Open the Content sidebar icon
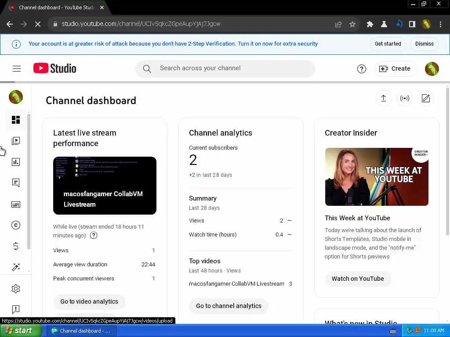The width and height of the screenshot is (450, 337). (x=16, y=141)
